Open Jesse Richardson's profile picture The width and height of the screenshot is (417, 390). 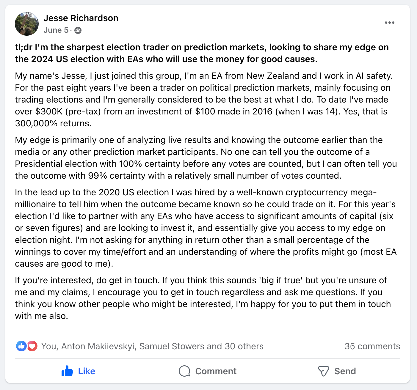pyautogui.click(x=27, y=24)
